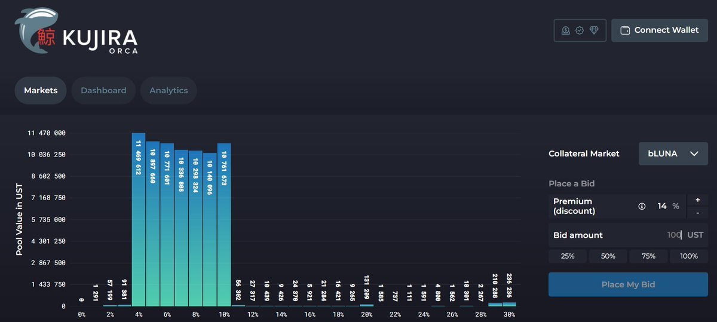Viewport: 717px width, 322px height.
Task: Select the 9% pool bar 10 140 096
Action: [210, 229]
